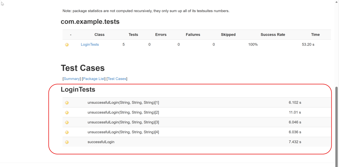Click success icon beside unsuccessfulLogin[2]
Viewport: 339px width, 167px height.
(x=67, y=113)
